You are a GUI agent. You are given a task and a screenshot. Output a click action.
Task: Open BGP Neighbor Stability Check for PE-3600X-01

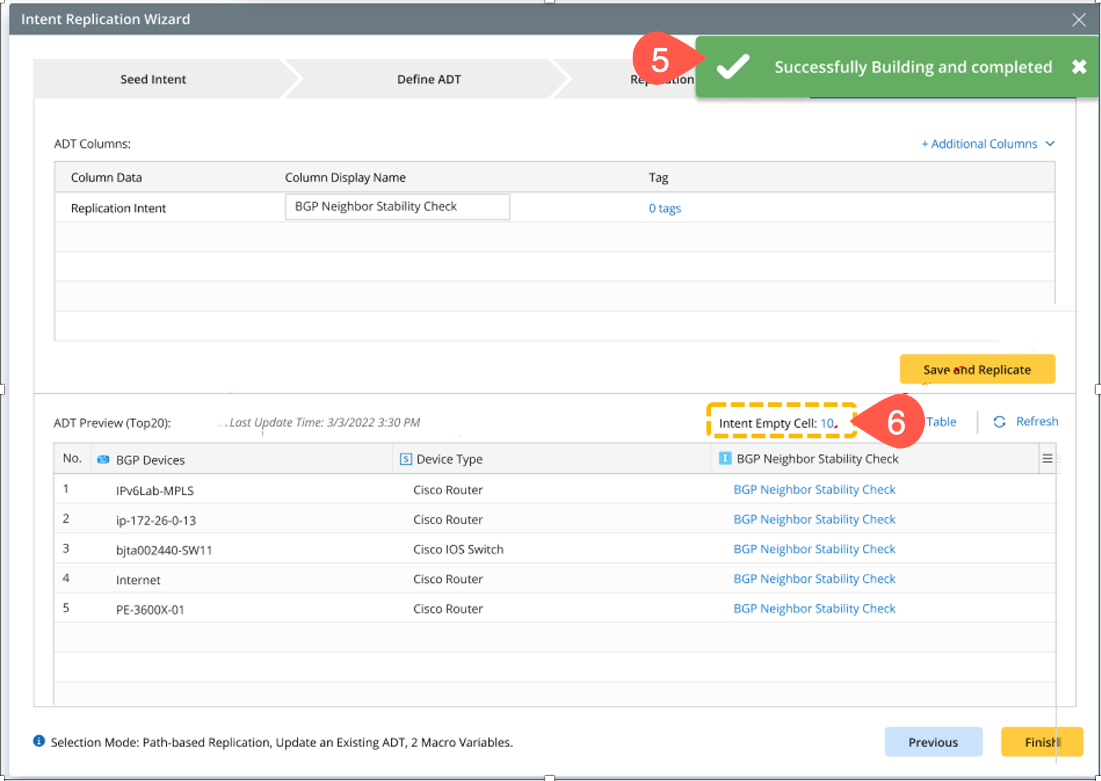[x=814, y=608]
